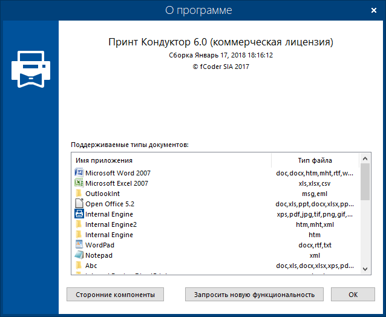The height and width of the screenshot is (317, 386).
Task: Click the list scrollbar's up arrow
Action: coord(365,159)
